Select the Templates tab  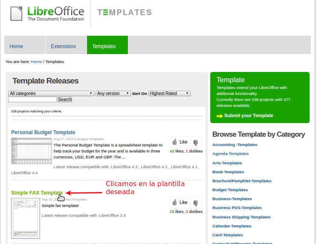tap(107, 45)
